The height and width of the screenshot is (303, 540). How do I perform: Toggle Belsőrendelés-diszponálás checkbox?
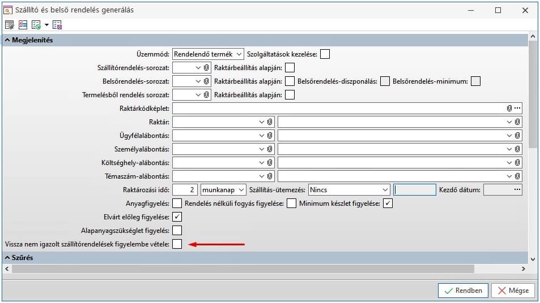pyautogui.click(x=385, y=81)
